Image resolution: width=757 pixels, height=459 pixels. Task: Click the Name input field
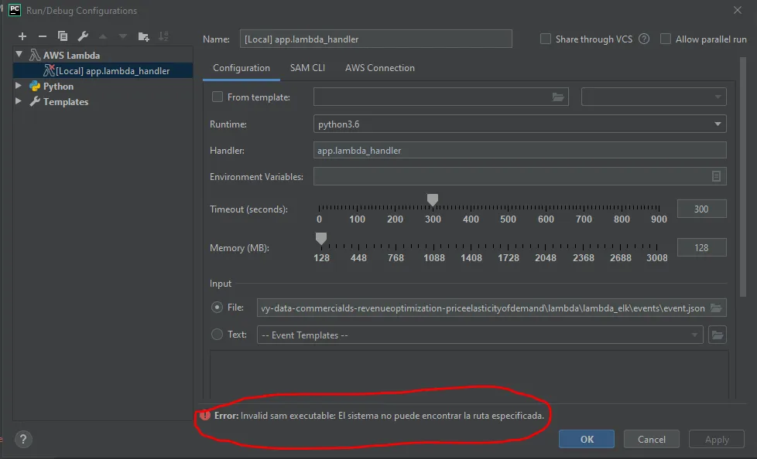point(375,39)
